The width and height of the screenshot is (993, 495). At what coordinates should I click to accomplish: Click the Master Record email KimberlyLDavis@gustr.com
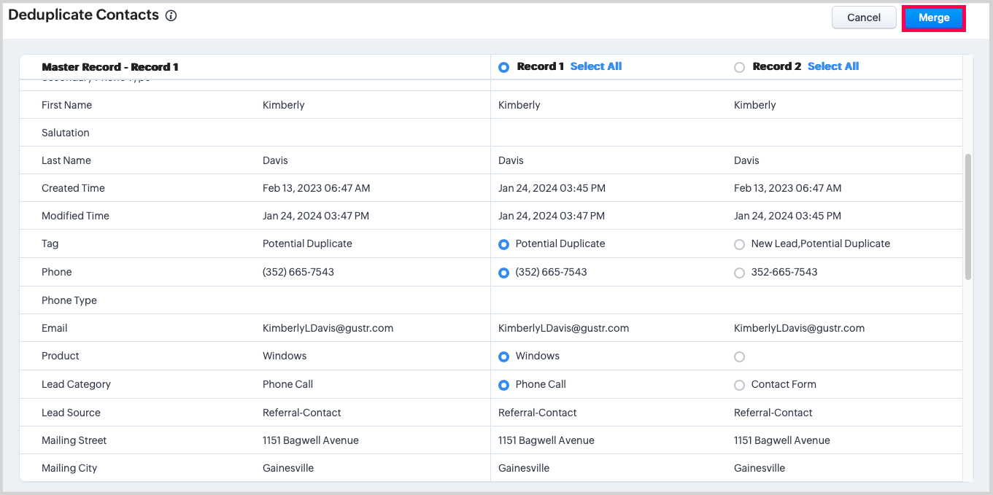tap(328, 328)
